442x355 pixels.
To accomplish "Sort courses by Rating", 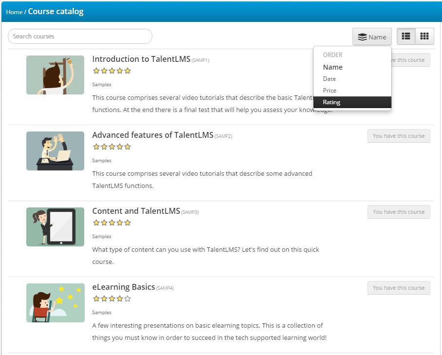I will 352,102.
